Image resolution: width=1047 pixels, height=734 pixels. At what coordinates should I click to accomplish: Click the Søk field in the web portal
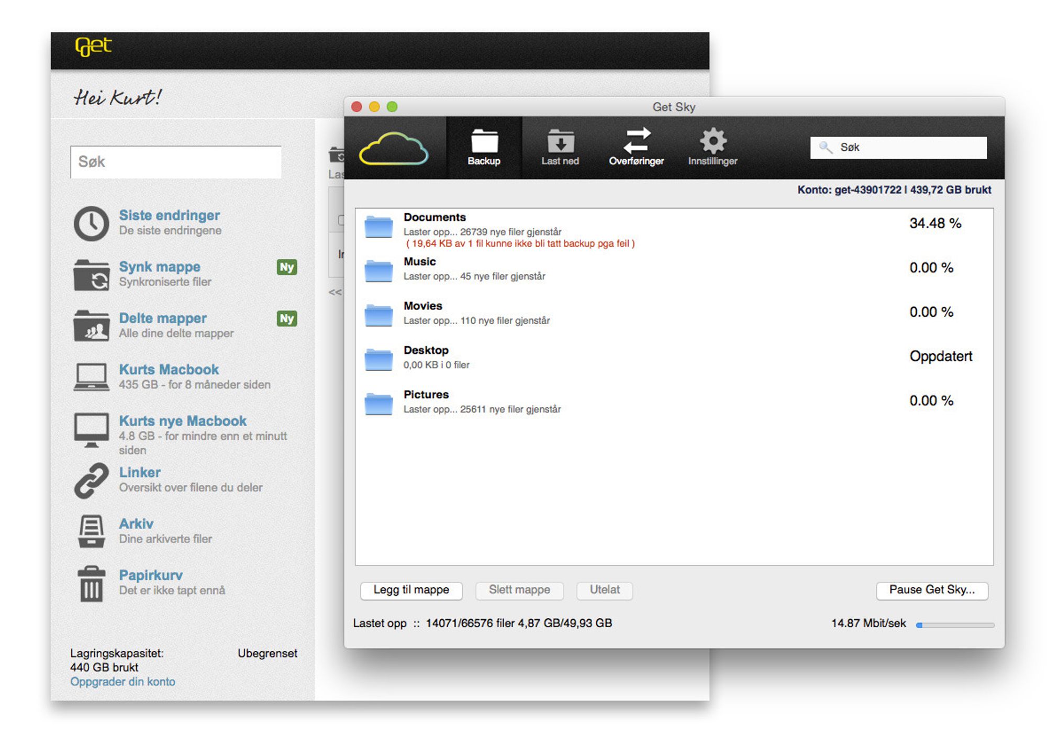point(176,162)
